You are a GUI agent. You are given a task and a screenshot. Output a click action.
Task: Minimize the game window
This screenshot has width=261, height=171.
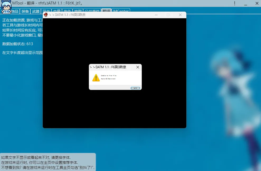156,15
